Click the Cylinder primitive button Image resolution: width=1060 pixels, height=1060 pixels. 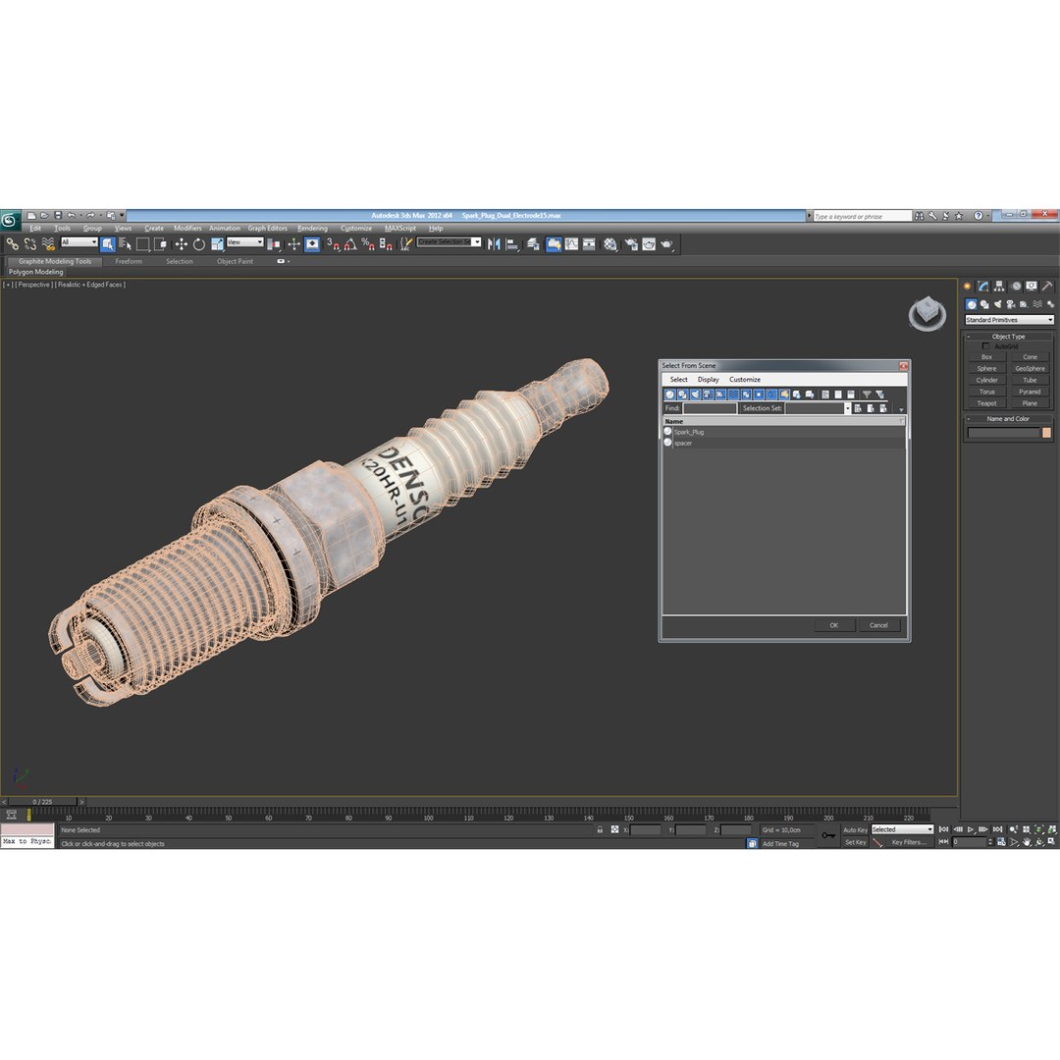986,380
